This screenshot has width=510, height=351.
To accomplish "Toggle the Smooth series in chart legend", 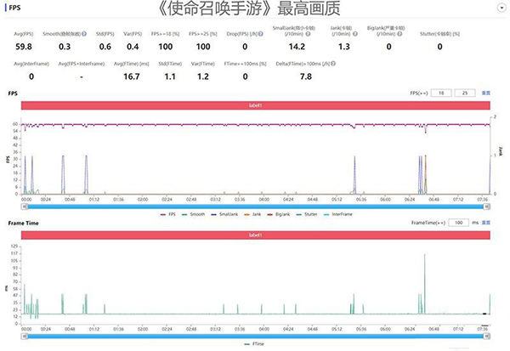I will tap(195, 215).
